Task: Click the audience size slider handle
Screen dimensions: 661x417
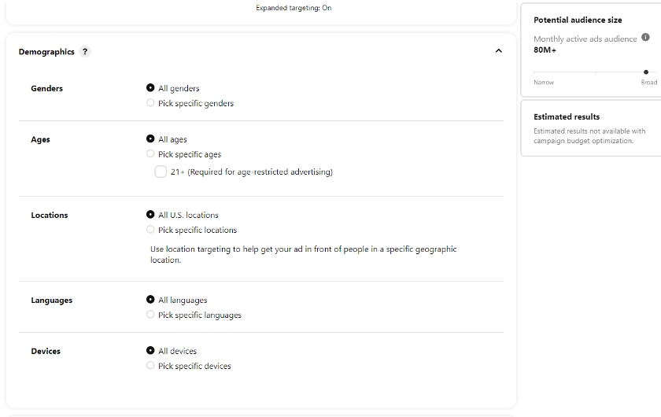Action: (x=646, y=72)
